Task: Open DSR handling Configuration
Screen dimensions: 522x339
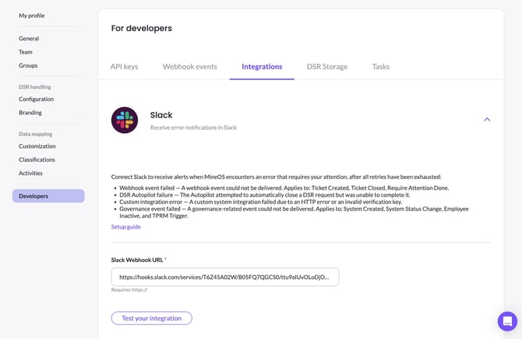Action: (37, 100)
